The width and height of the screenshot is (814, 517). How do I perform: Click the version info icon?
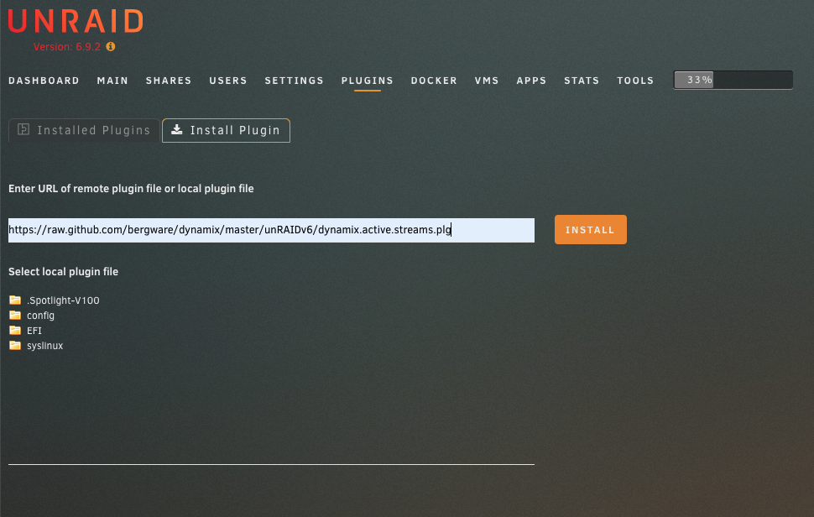click(x=111, y=47)
